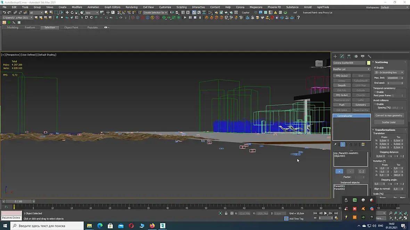Open Firefox from the Windows taskbar

tap(152, 226)
